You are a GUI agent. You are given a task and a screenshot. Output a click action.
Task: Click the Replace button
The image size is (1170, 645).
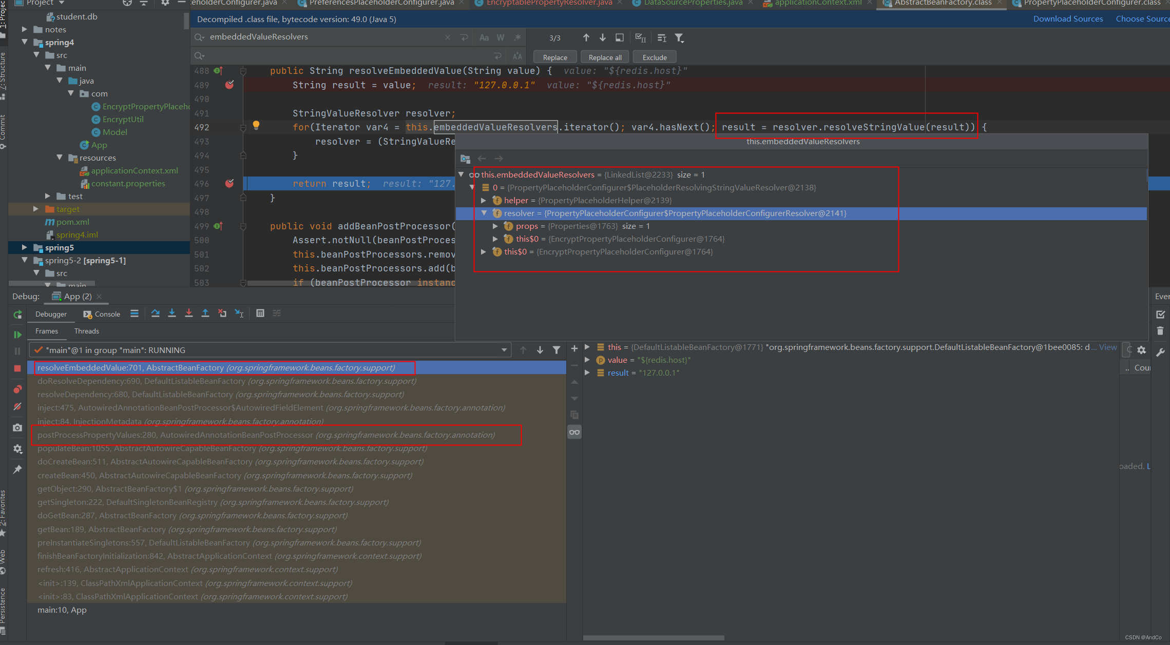pos(555,57)
